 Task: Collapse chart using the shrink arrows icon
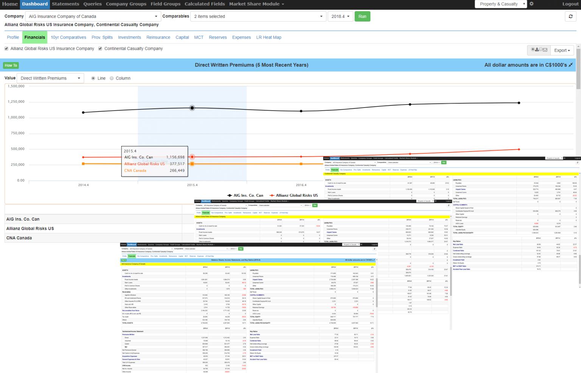point(571,65)
